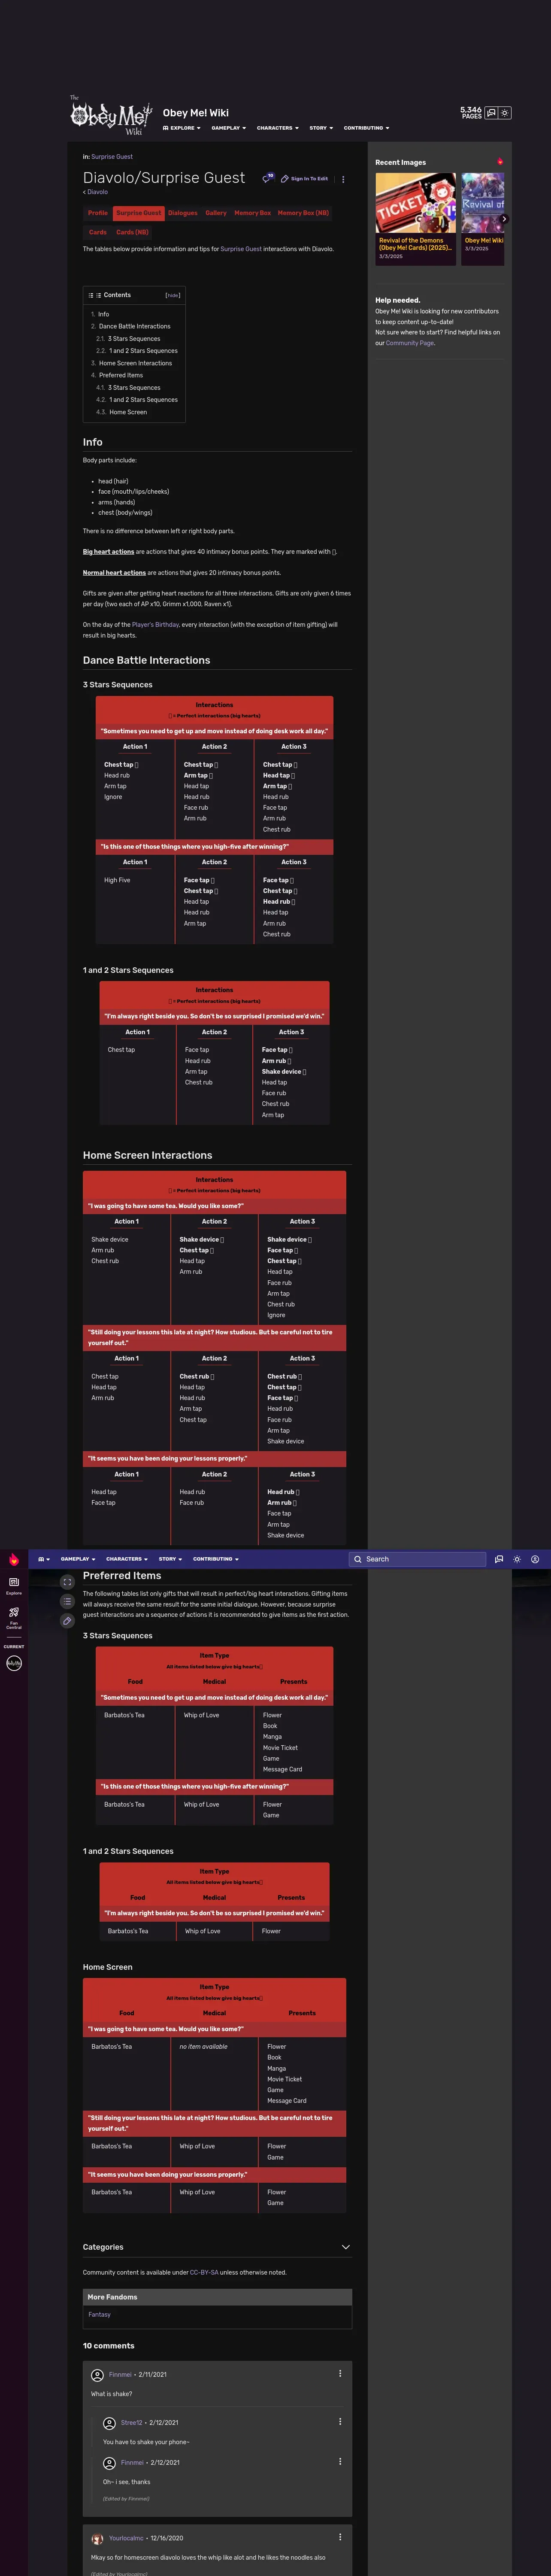551x2576 pixels.
Task: Click the Sign In To Edit button
Action: click(304, 179)
